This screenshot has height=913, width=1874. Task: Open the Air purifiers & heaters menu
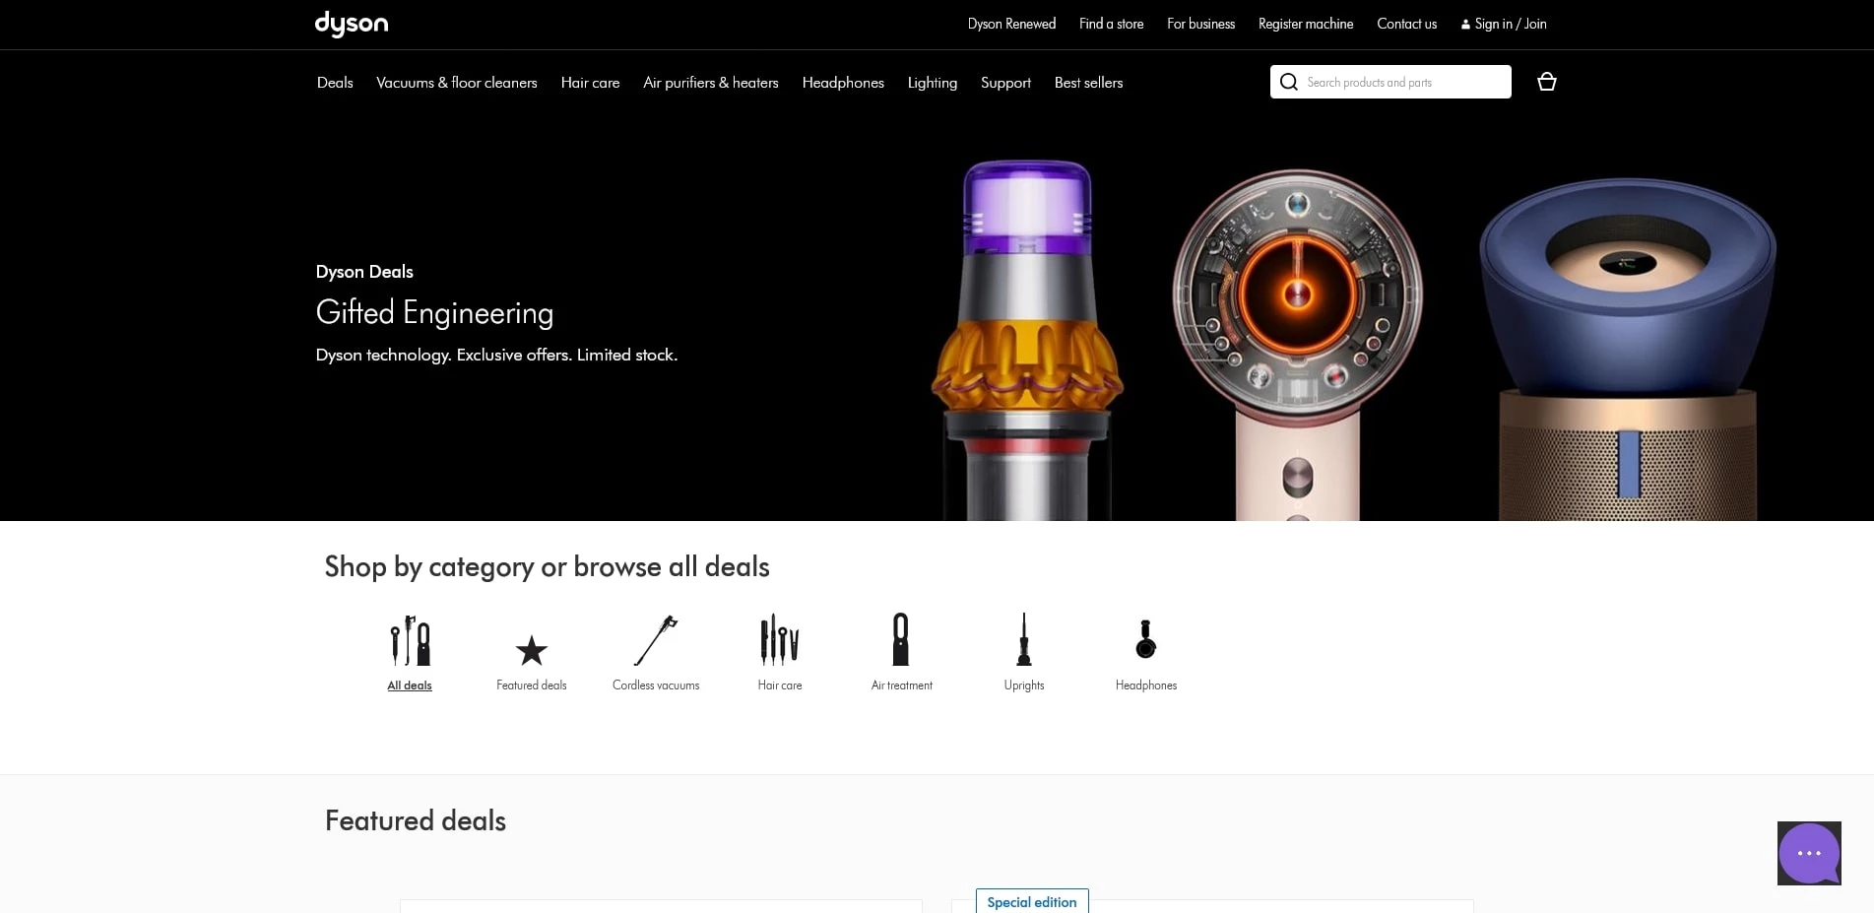tap(710, 83)
